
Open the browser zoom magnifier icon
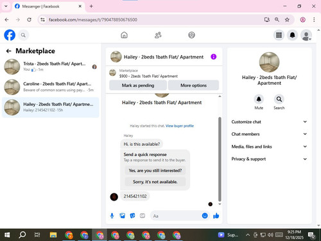[277, 20]
